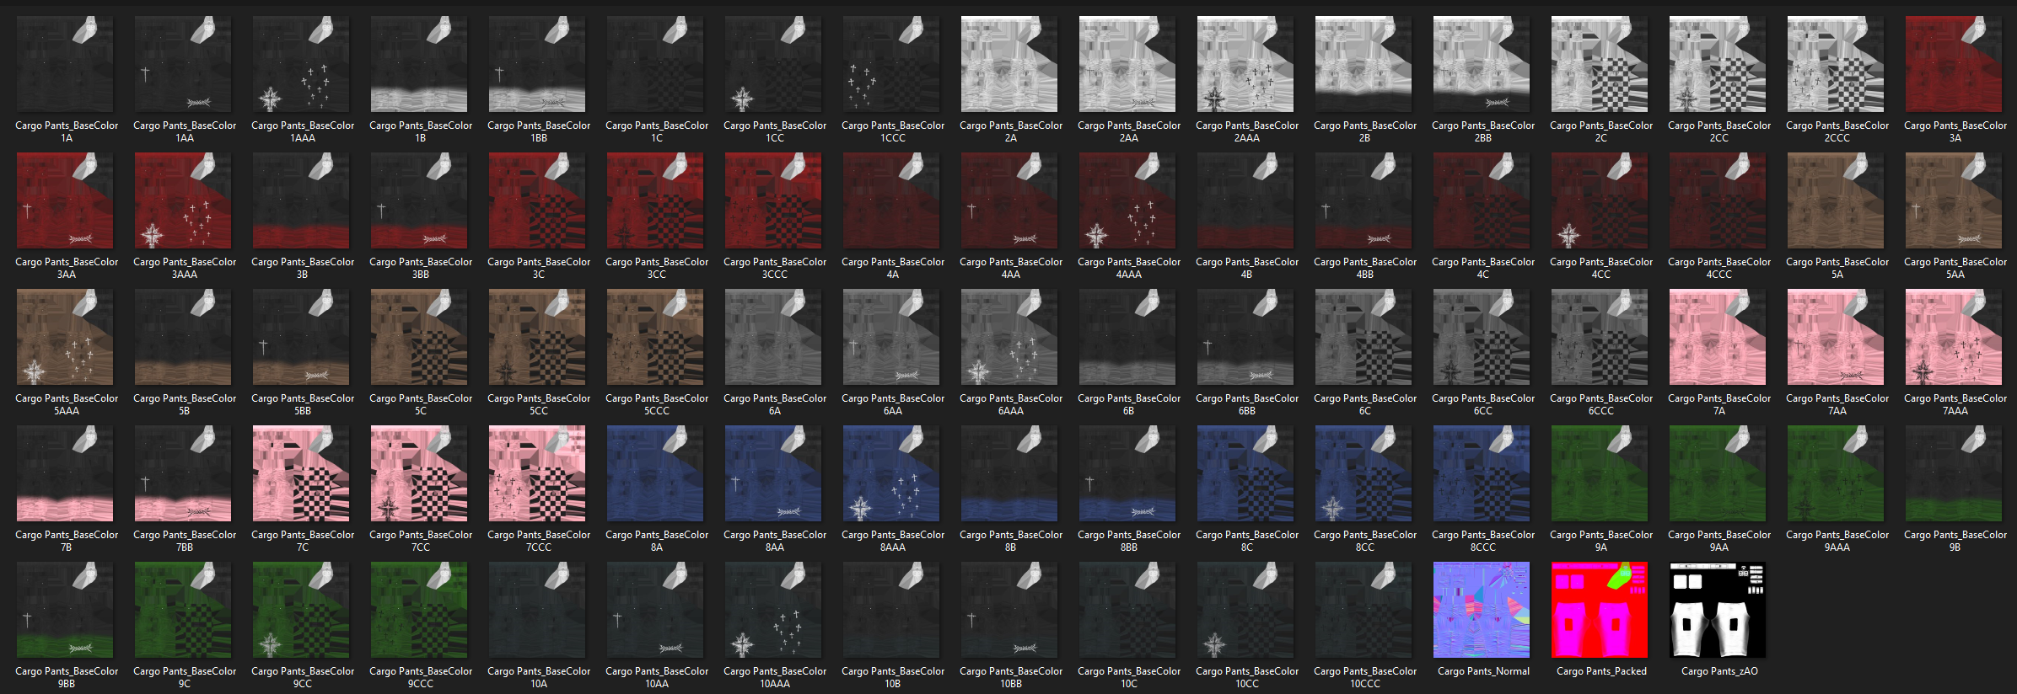Select Cargo Pants_BaseColor 1A thumbnail

(x=66, y=64)
